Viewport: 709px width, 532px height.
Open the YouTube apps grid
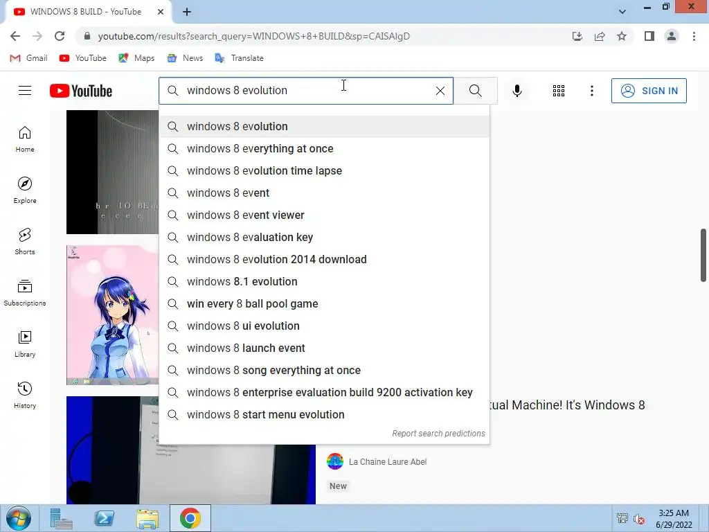(559, 91)
